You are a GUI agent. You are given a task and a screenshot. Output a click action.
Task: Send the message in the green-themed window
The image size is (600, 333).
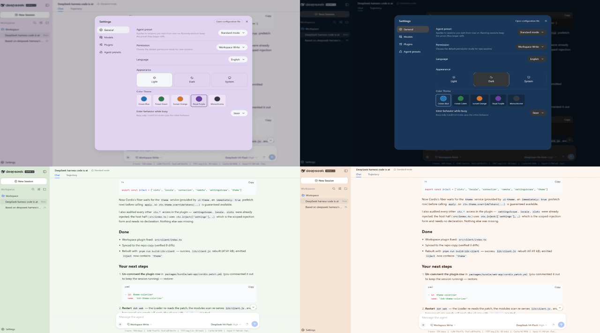pos(255,324)
